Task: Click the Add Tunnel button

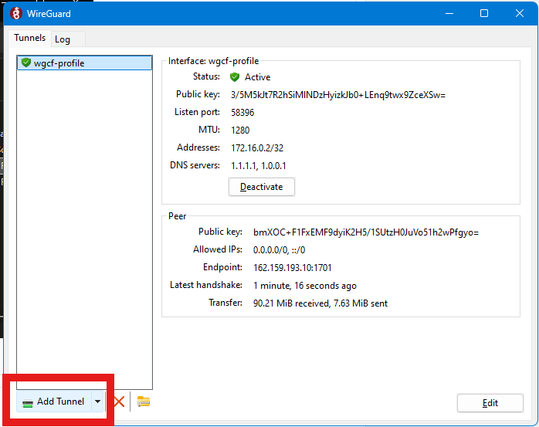Action: [53, 402]
